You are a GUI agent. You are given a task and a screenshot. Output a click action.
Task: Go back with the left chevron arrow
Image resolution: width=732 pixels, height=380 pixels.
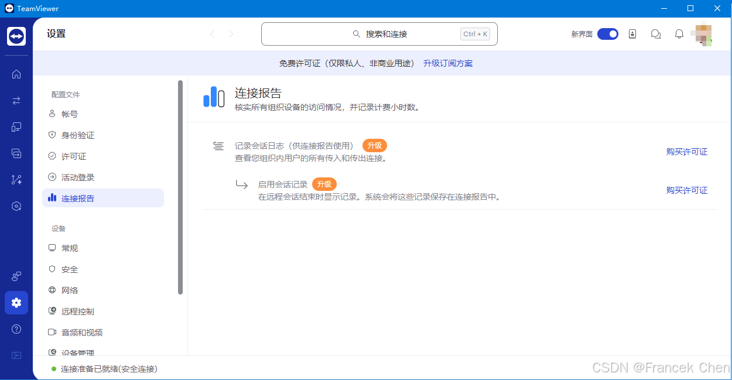(x=212, y=34)
